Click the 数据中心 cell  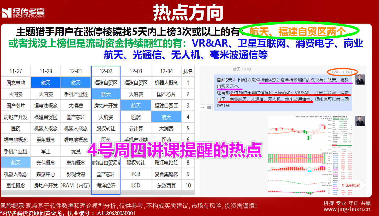click(46, 174)
